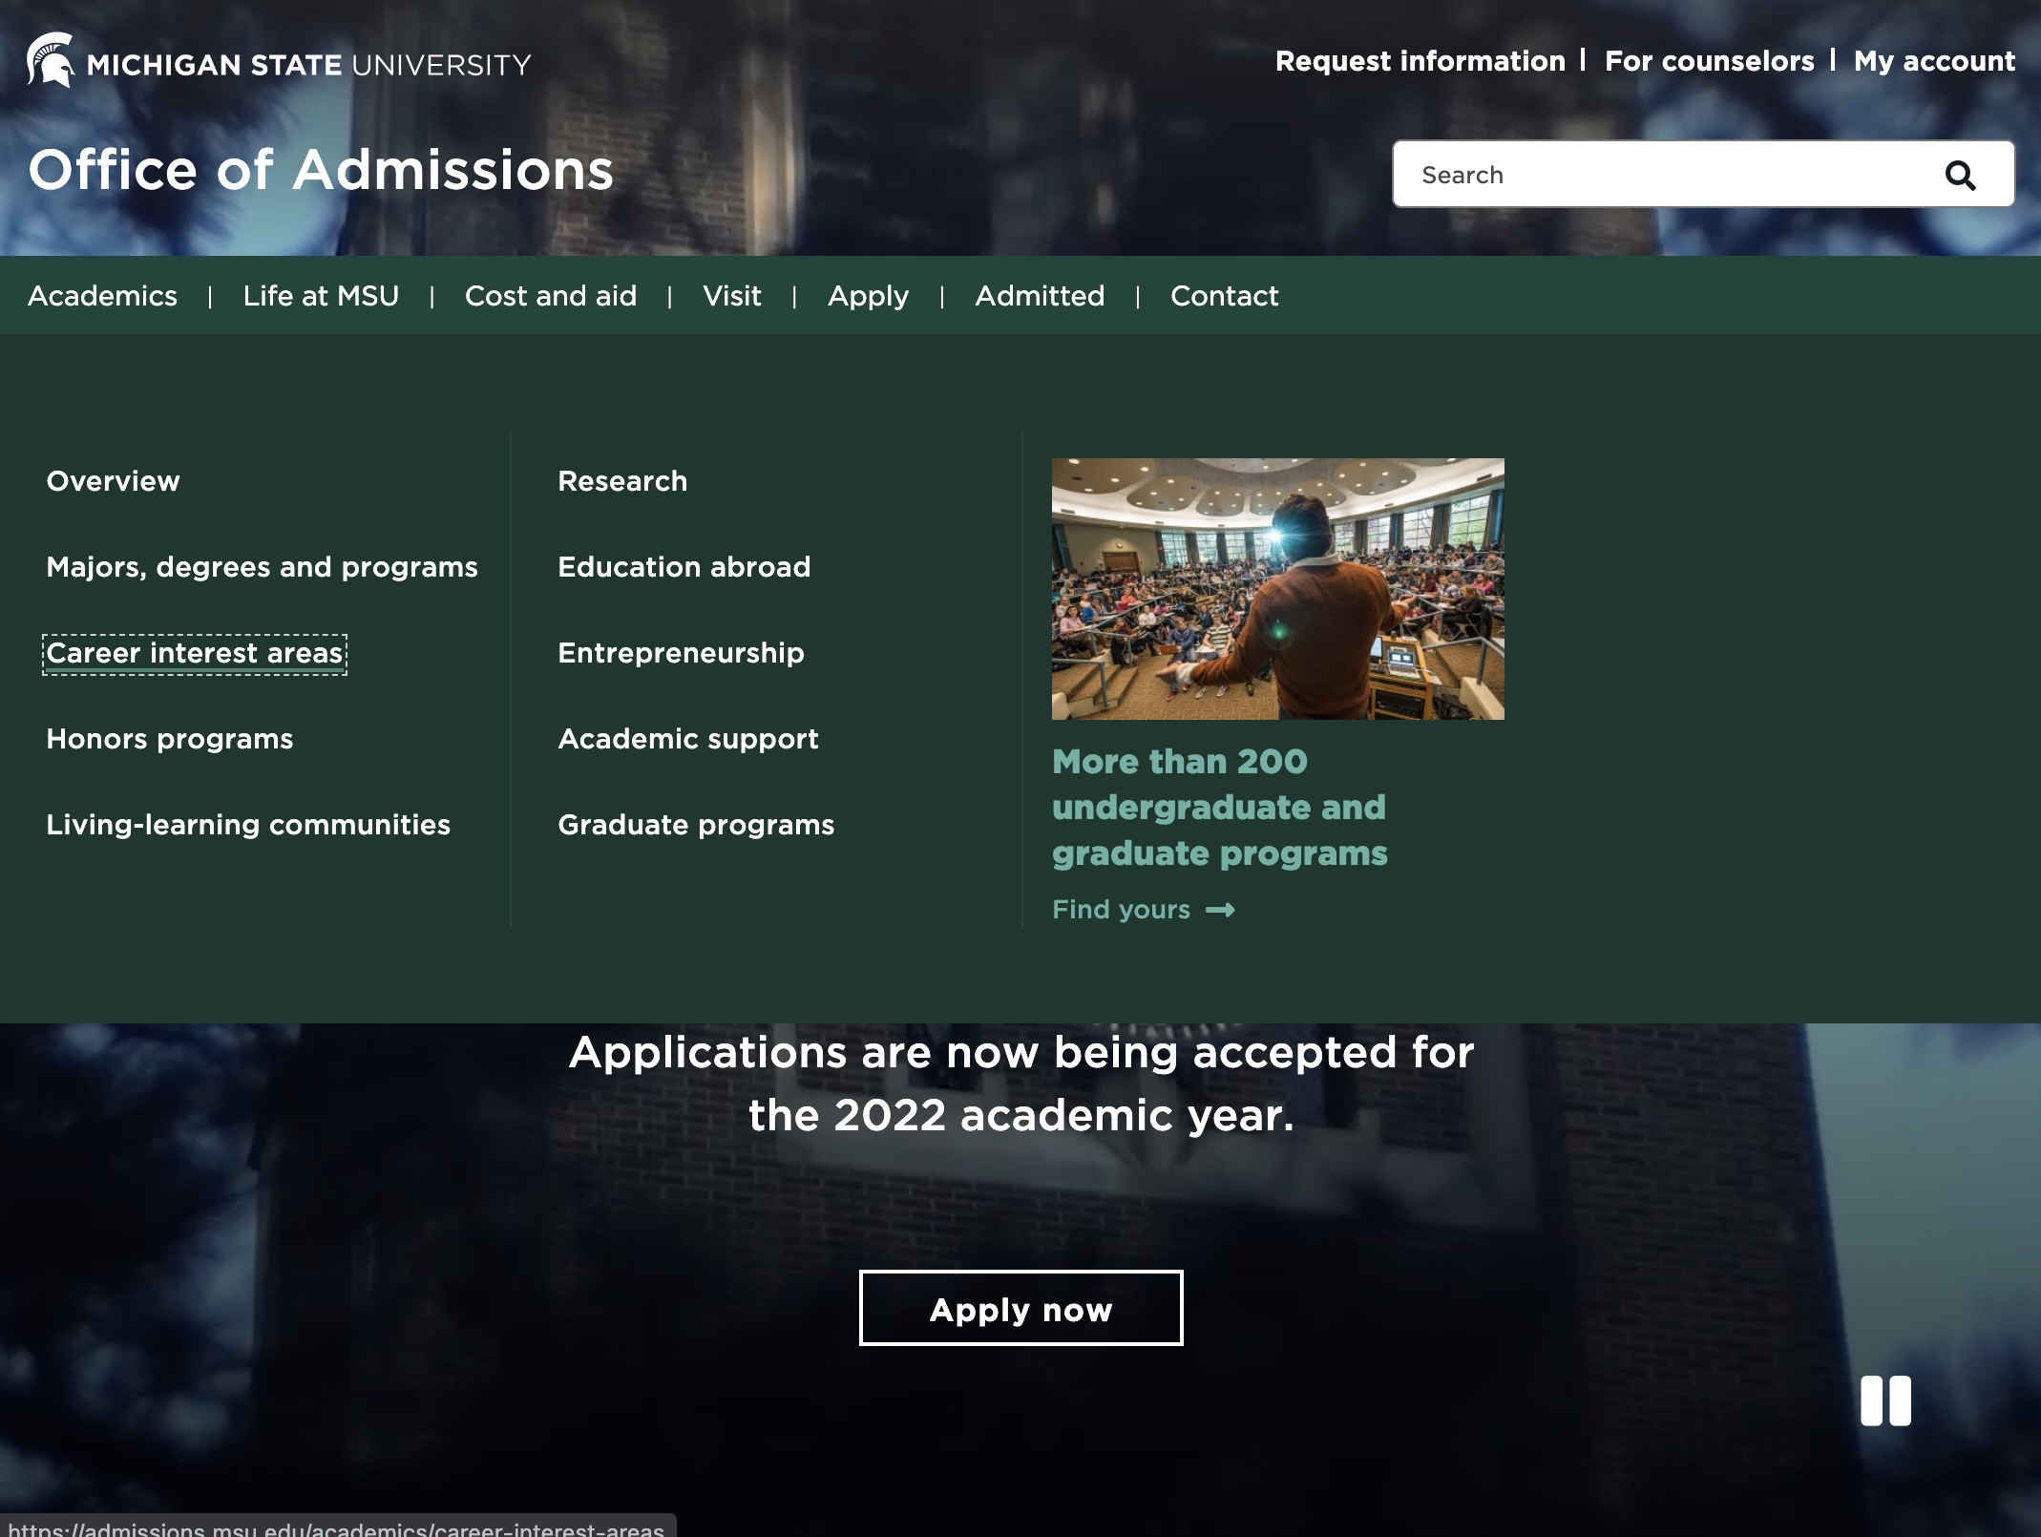Viewport: 2041px width, 1537px height.
Task: Click the Spartan helmet logo
Action: (50, 60)
